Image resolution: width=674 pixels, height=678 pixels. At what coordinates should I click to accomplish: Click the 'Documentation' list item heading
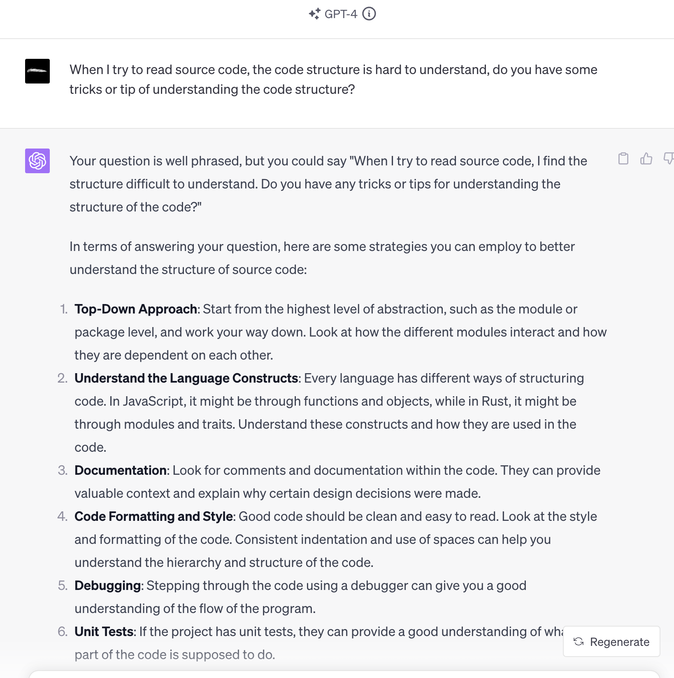click(120, 470)
